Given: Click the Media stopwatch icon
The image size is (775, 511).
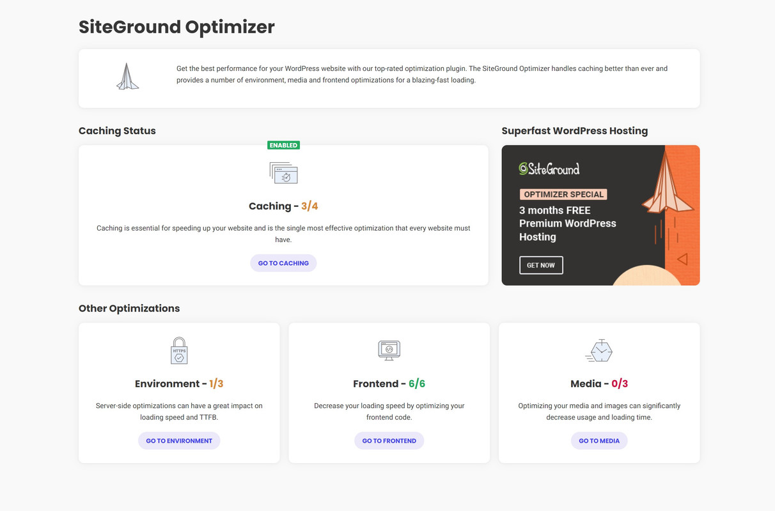Looking at the screenshot, I should coord(599,351).
